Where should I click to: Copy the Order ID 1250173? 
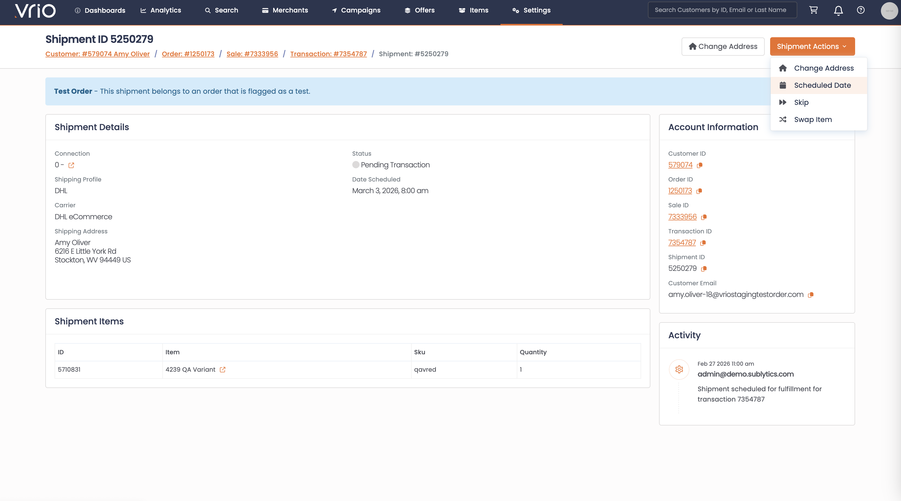click(699, 191)
